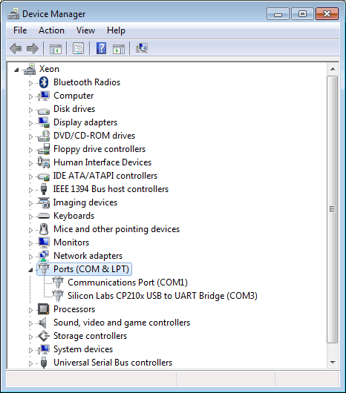Click the vertical scrollbar thumb
This screenshot has height=393, width=346.
[333, 209]
